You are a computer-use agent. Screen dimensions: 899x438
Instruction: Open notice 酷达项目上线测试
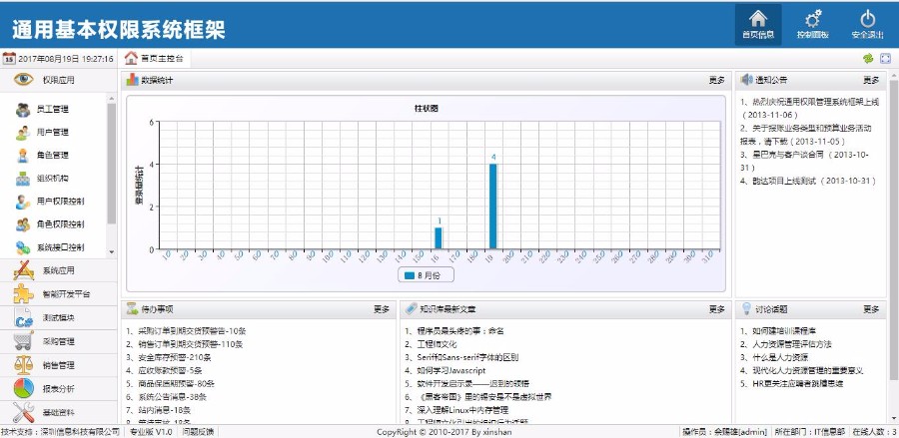808,181
